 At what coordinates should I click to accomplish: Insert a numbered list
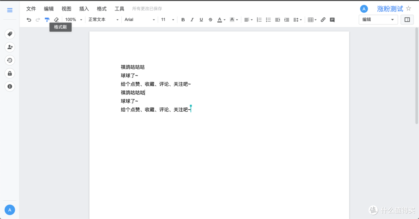[259, 20]
